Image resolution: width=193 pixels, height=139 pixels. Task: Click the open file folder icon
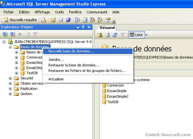pyautogui.click(x=53, y=20)
